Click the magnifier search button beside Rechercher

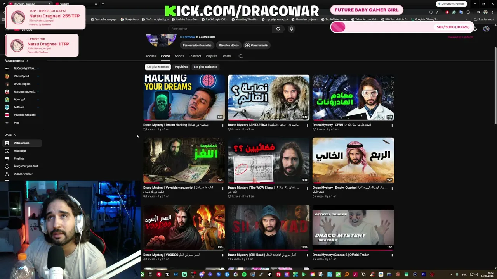(x=278, y=29)
